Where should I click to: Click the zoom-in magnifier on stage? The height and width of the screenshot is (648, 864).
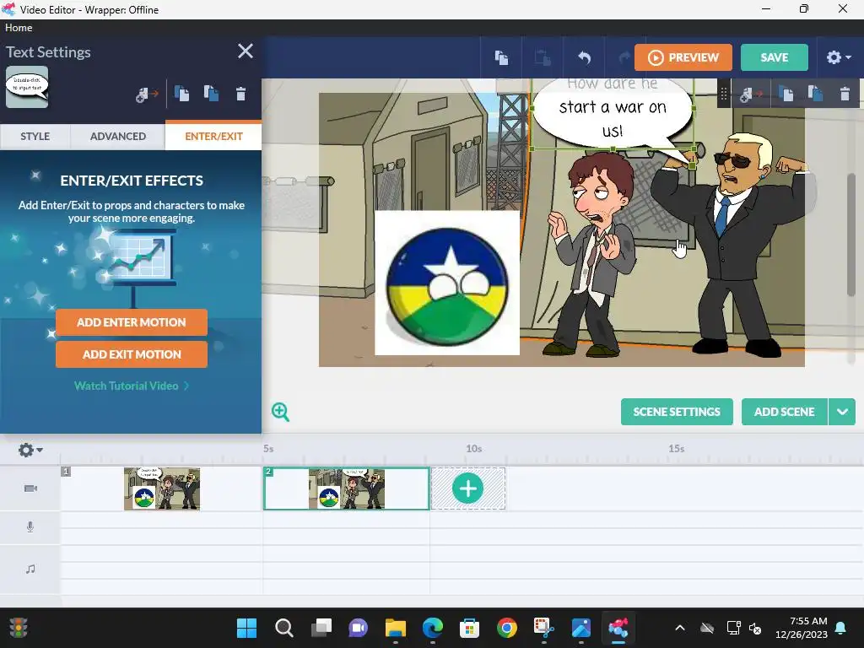coord(280,412)
